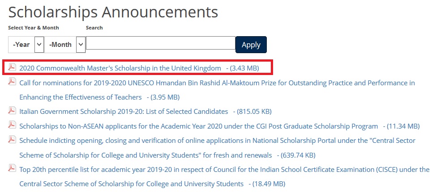432x192 pixels.
Task: Click the Year dropdown arrow
Action: [x=39, y=45]
